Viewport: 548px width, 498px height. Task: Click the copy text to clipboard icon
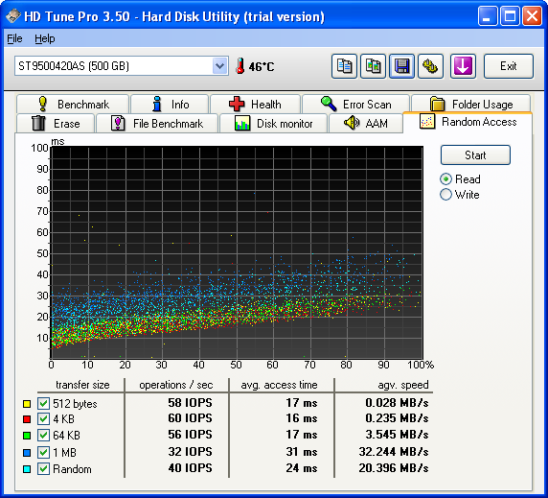(x=344, y=66)
